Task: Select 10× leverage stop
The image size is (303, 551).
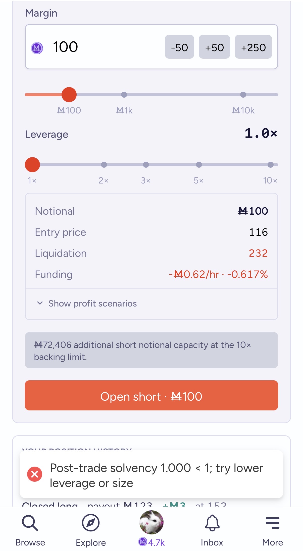Action: click(271, 165)
